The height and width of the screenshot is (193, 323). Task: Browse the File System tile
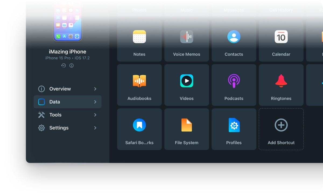[x=187, y=129]
